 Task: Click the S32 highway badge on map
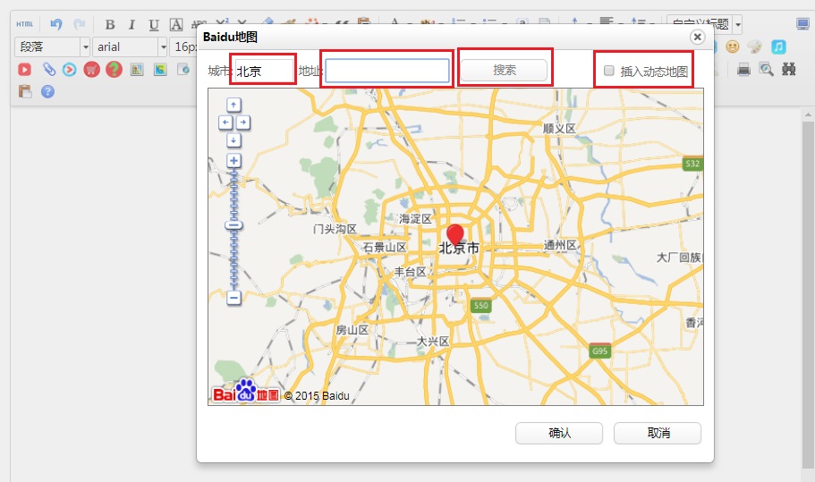pos(692,164)
